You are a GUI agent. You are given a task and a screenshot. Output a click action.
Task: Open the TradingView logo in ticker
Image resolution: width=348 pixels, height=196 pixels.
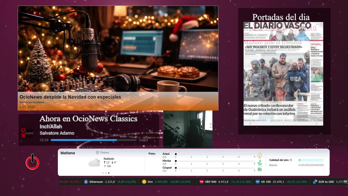click(346, 182)
